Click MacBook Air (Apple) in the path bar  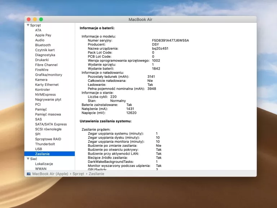(50, 174)
